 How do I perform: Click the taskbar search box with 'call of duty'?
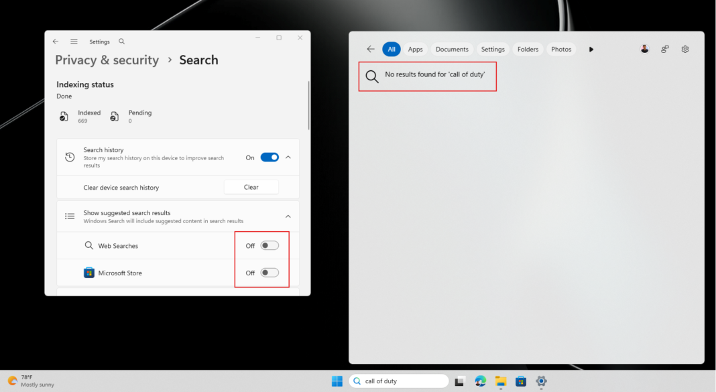click(399, 381)
